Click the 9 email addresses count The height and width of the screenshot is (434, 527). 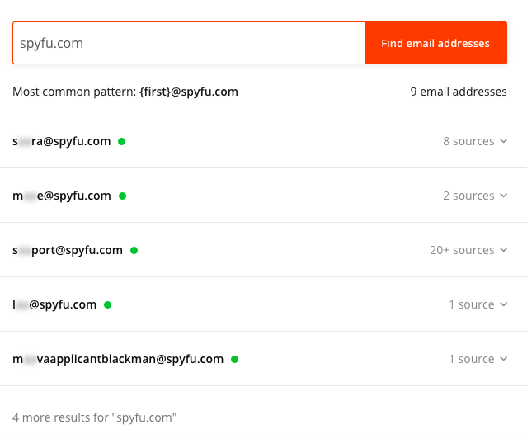click(459, 92)
